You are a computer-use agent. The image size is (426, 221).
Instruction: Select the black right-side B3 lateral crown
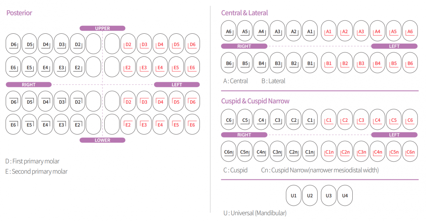(x=277, y=63)
